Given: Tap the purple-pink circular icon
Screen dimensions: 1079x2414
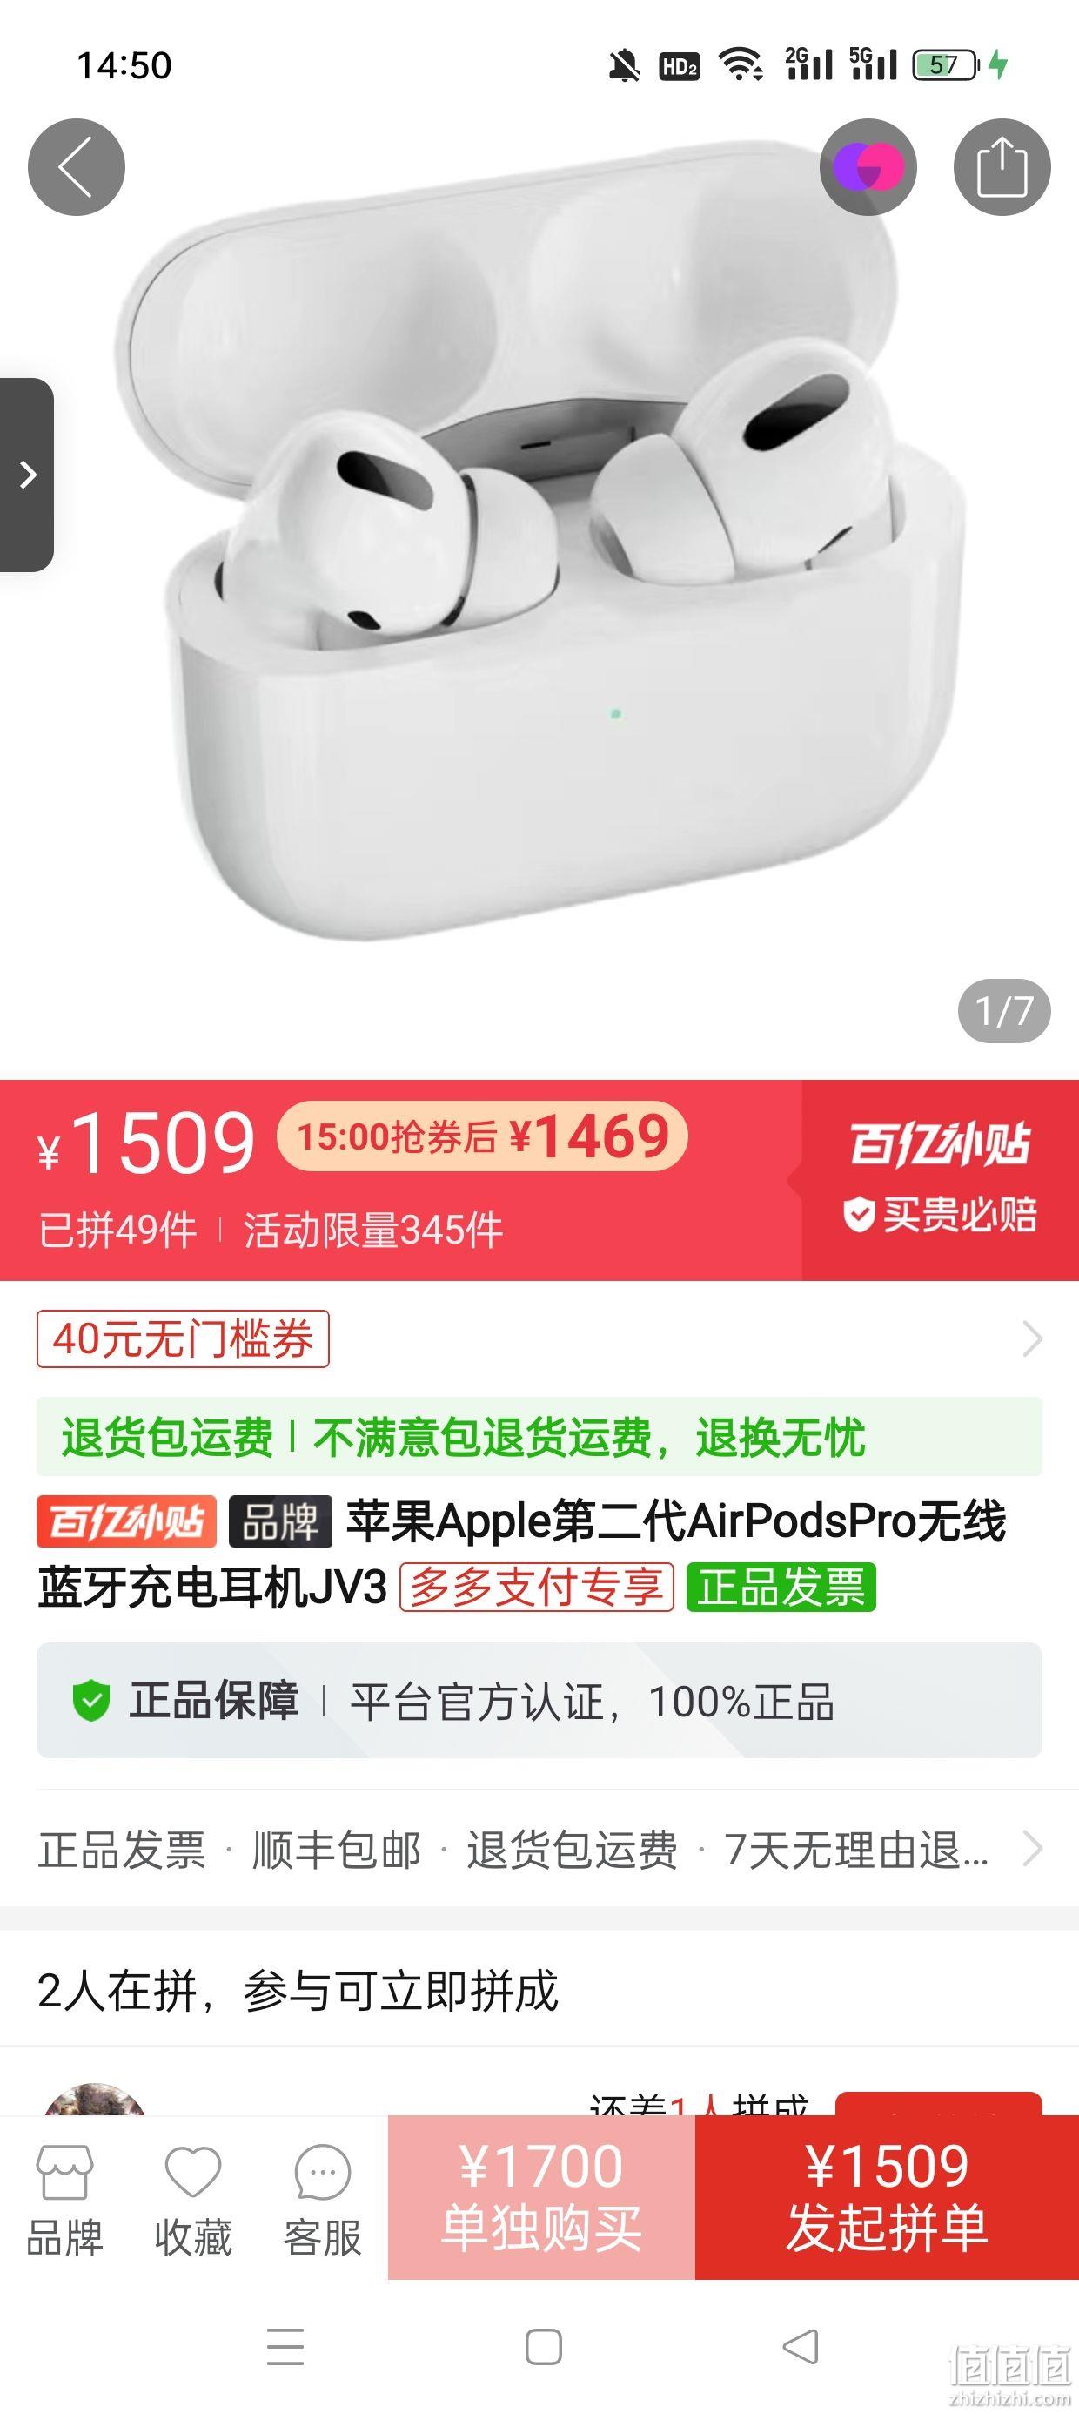Looking at the screenshot, I should pyautogui.click(x=868, y=167).
